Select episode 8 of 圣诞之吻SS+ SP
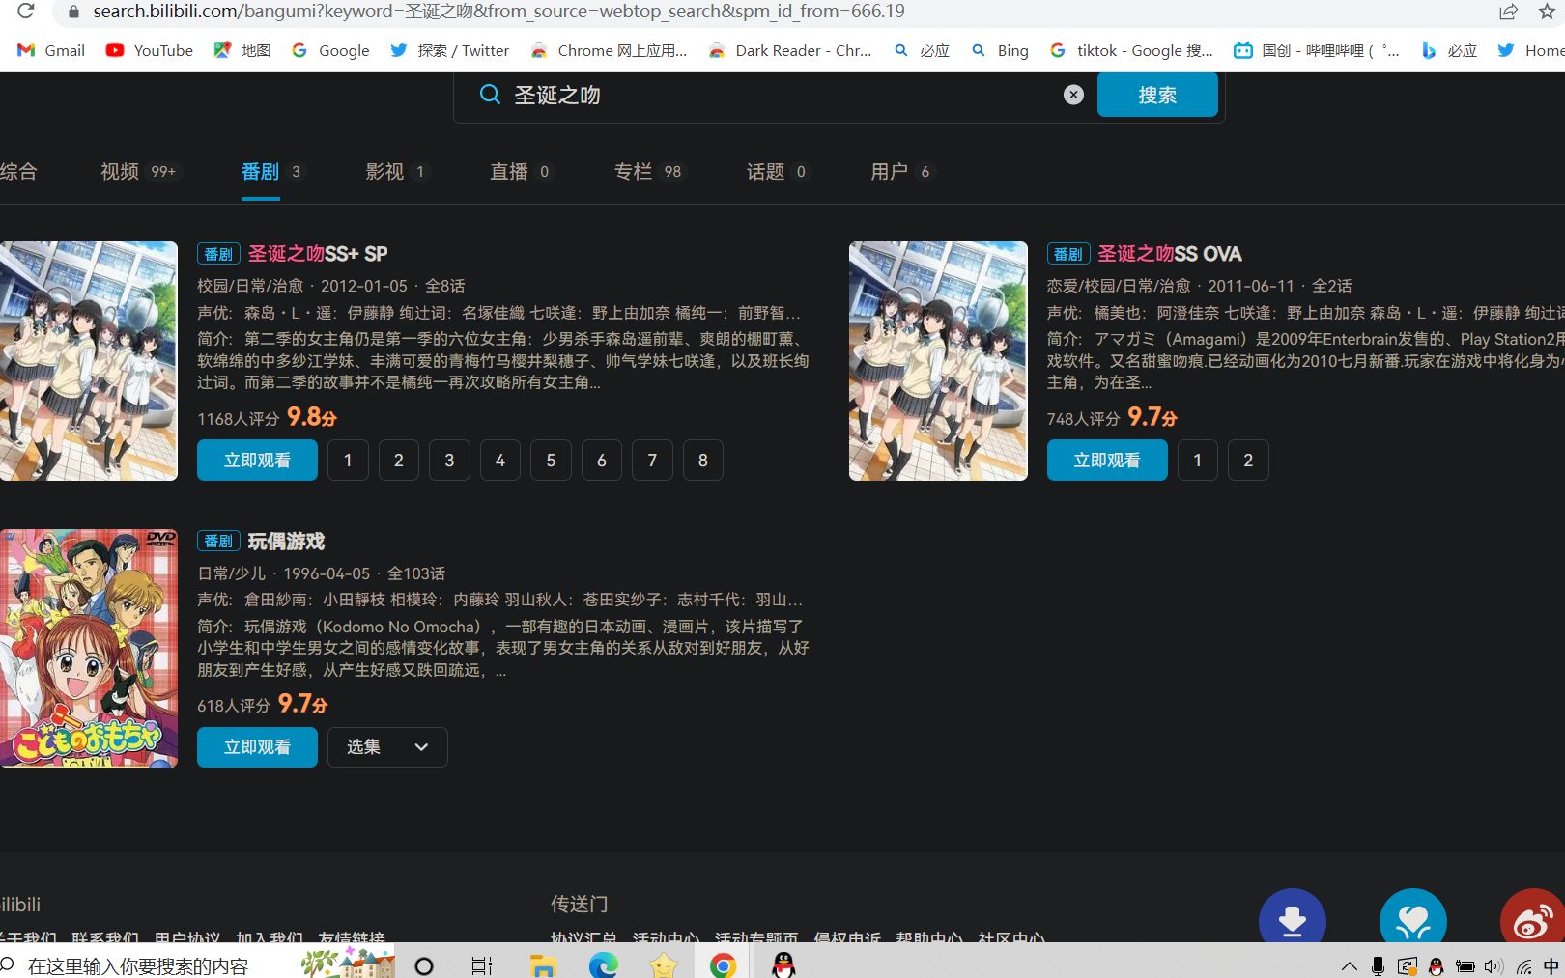Screen dimensions: 1565x978 coord(702,461)
